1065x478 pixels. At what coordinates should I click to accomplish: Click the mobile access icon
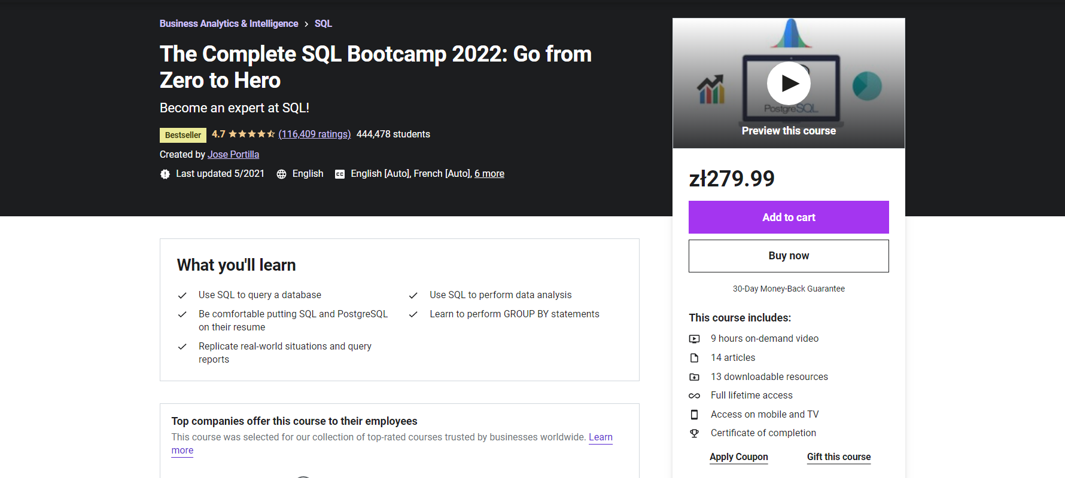(x=694, y=415)
